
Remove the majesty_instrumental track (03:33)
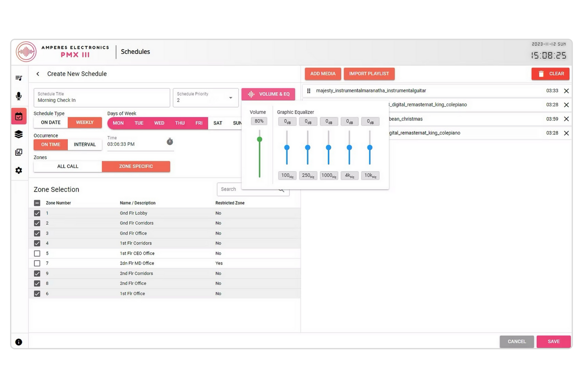[x=566, y=91]
